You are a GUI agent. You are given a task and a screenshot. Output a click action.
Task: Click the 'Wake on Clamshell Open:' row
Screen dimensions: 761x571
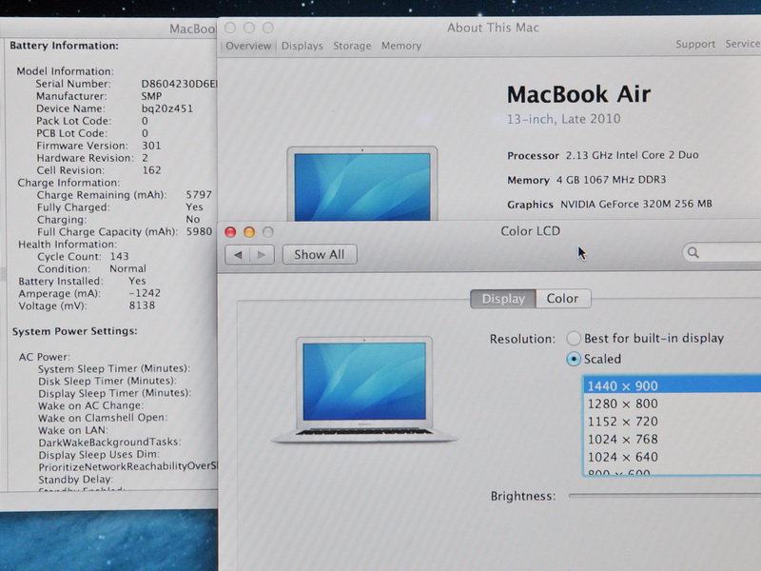103,418
